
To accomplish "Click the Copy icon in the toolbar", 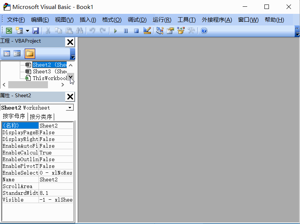I will [58, 31].
